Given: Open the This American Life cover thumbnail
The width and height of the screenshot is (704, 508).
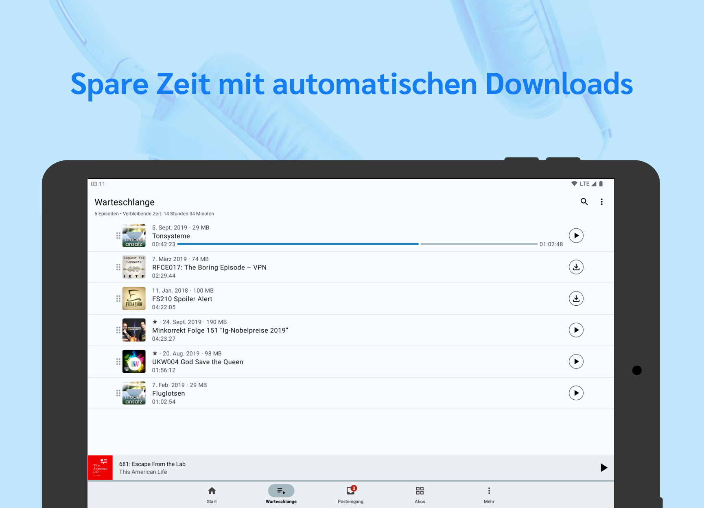Looking at the screenshot, I should [101, 468].
